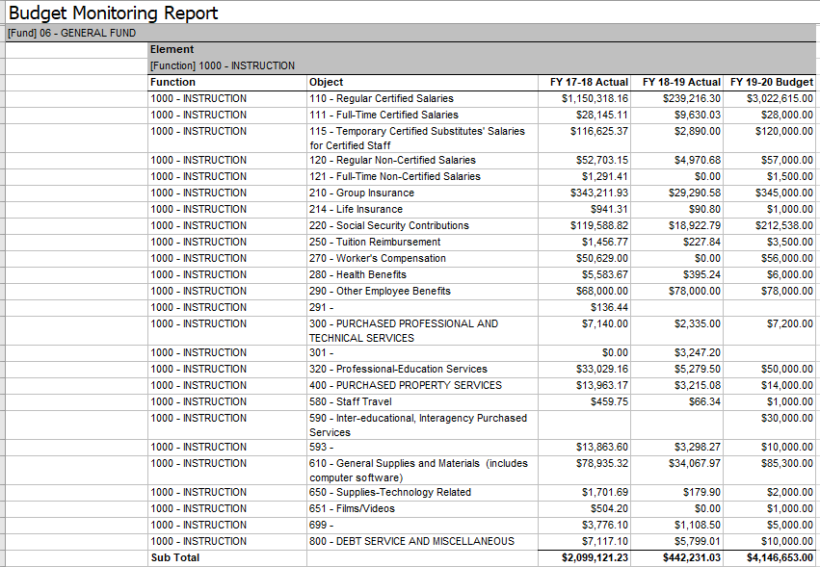Screen dimensions: 820x567
Task: Click the FY 17-18 Actual column header
Action: [584, 82]
